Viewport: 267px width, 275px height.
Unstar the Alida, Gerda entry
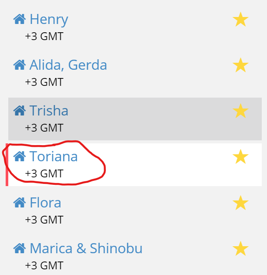(240, 65)
